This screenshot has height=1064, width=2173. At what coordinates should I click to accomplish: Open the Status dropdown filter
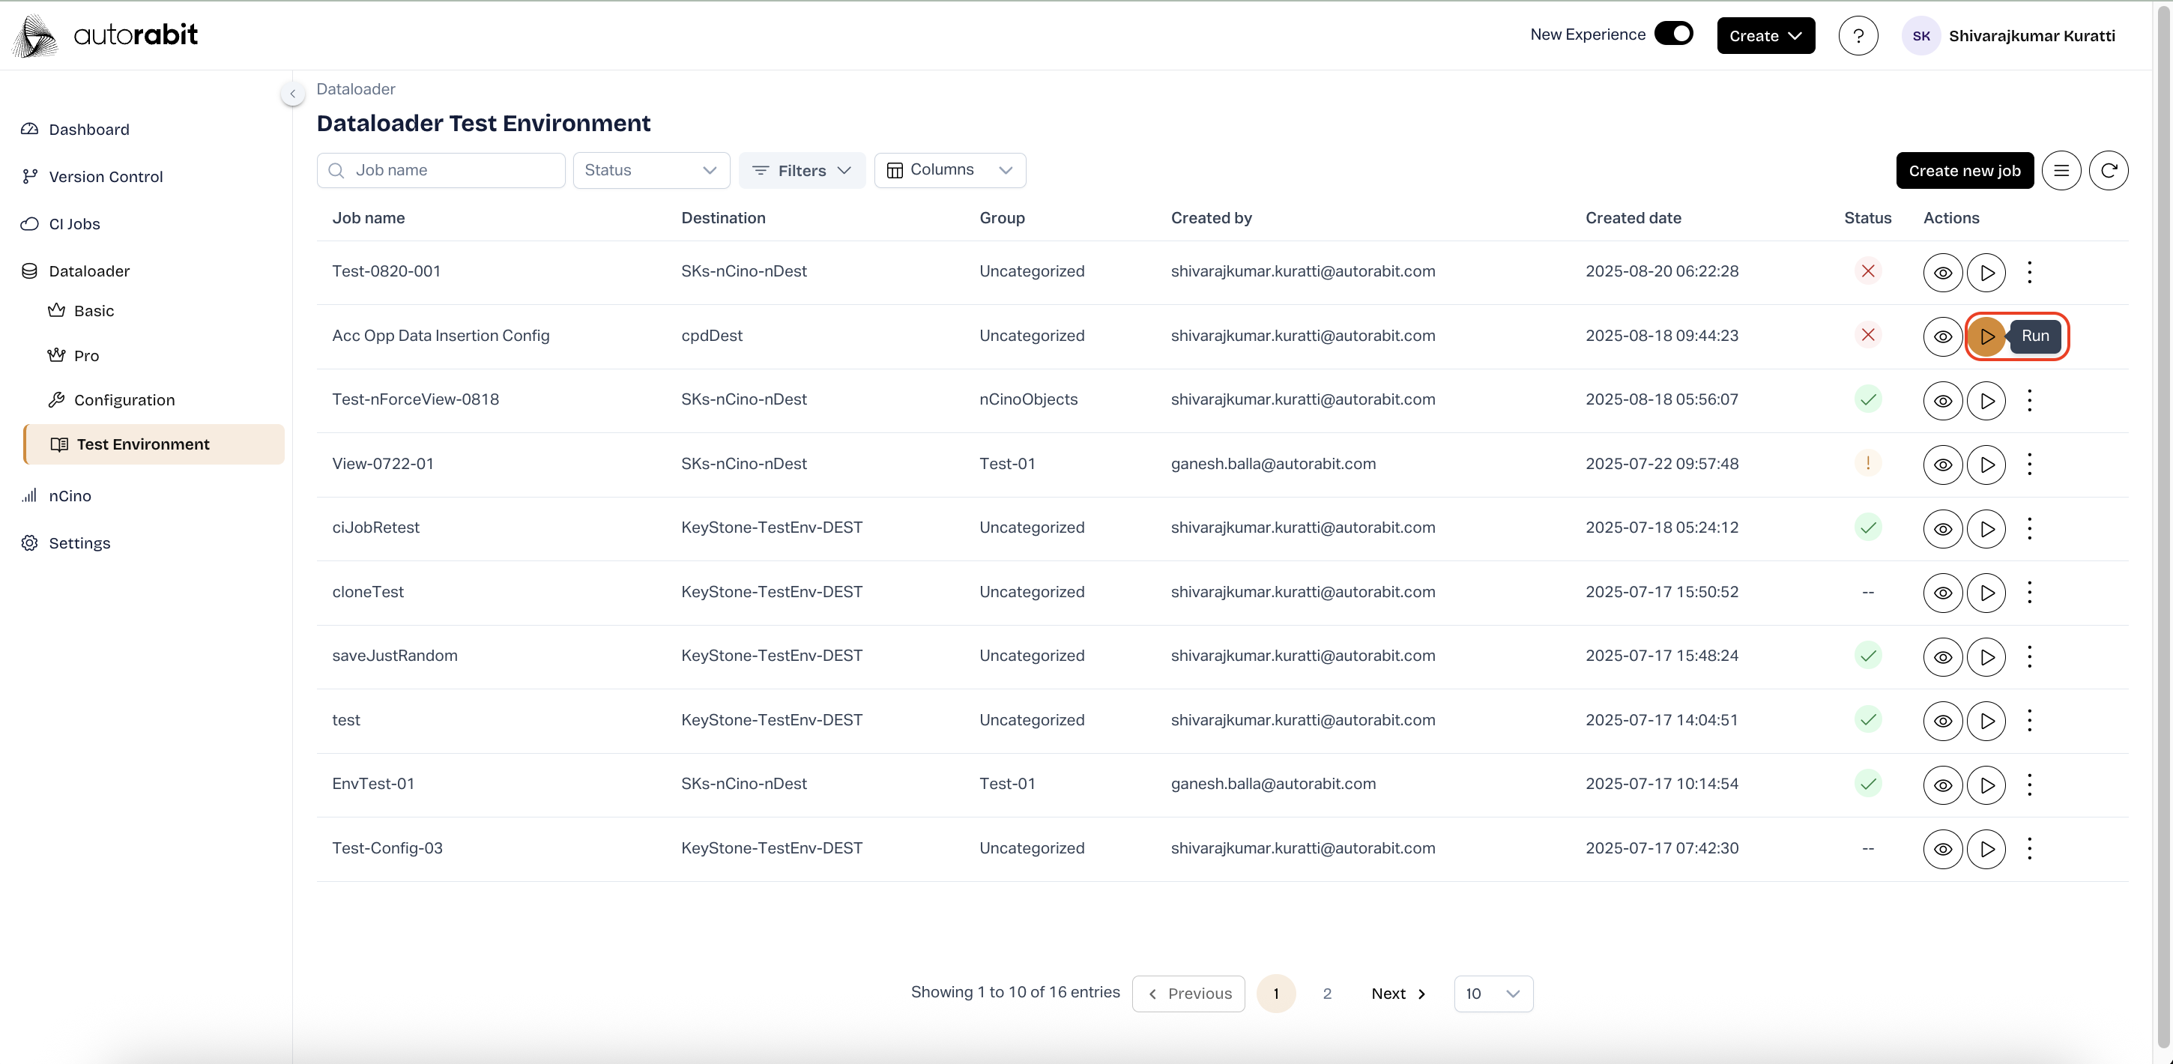click(650, 170)
